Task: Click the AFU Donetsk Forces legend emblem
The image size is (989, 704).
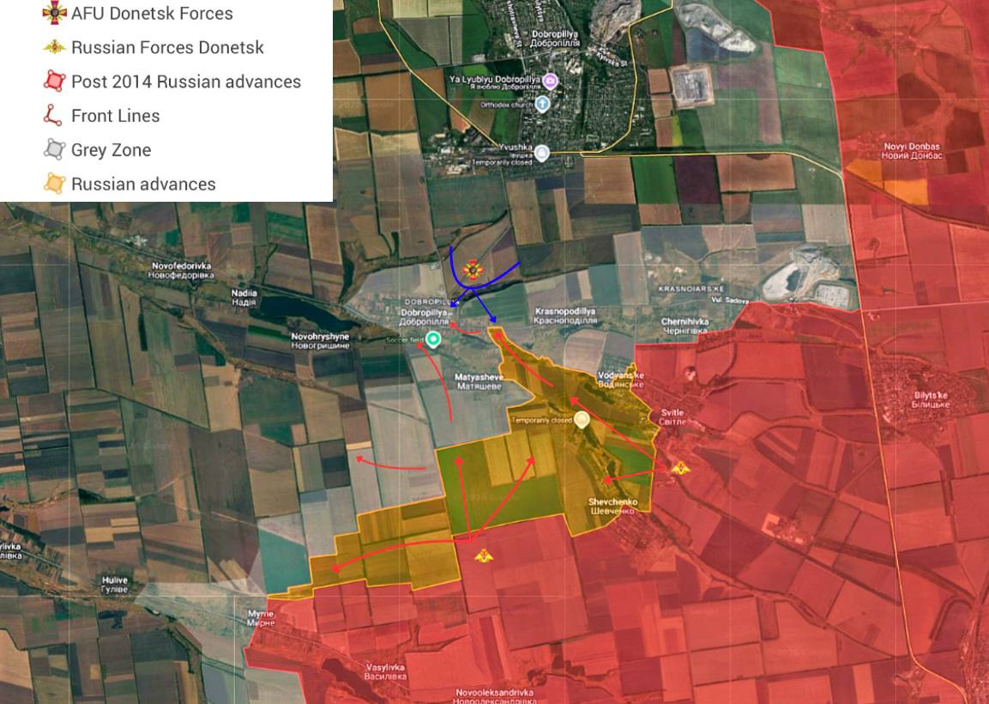Action: point(55,13)
